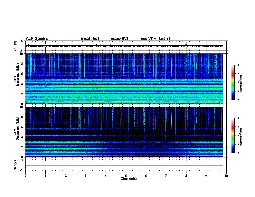Click the "VLF Spectra" plot title
The height and width of the screenshot is (197, 255).
(x=36, y=39)
